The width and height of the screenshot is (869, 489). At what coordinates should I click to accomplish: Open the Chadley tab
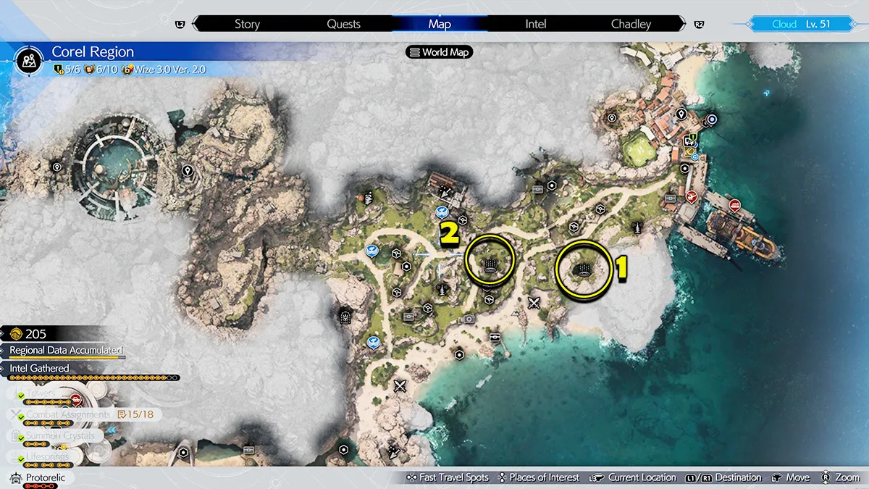[631, 24]
